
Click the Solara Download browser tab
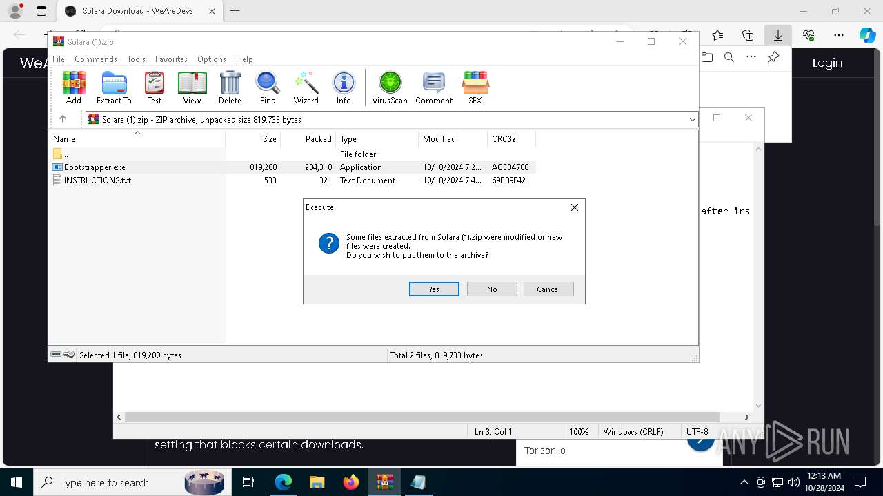coord(139,11)
